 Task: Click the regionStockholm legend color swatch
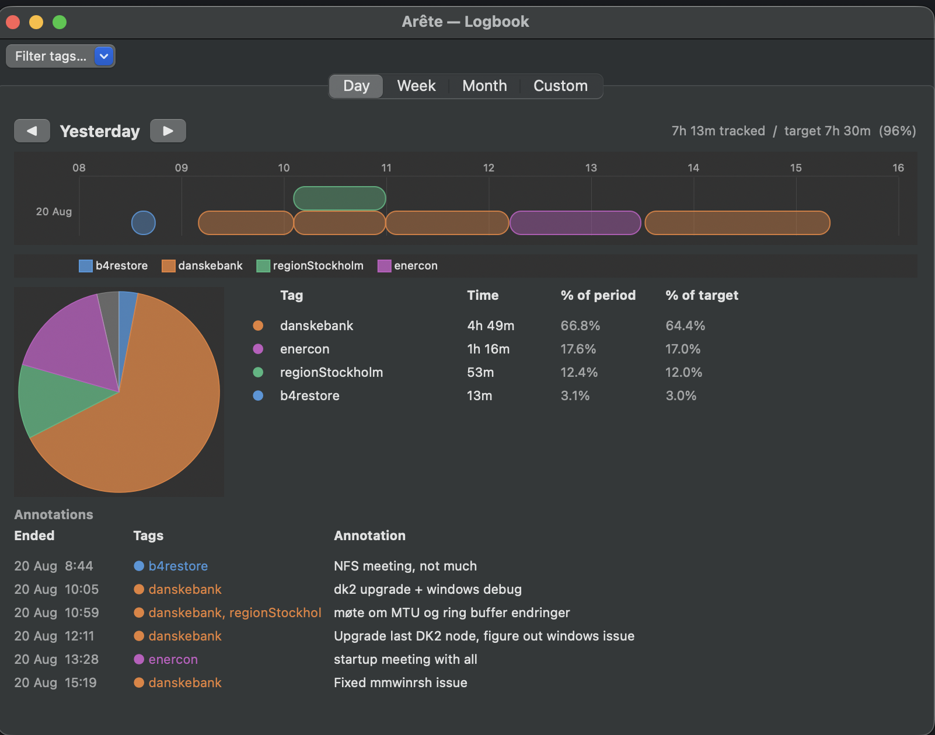pos(263,266)
